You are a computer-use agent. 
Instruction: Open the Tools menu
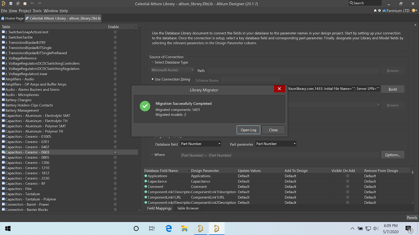(x=37, y=11)
